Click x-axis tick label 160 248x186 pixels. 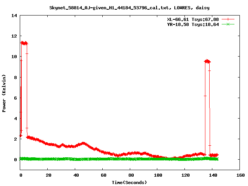pyautogui.click(x=241, y=175)
